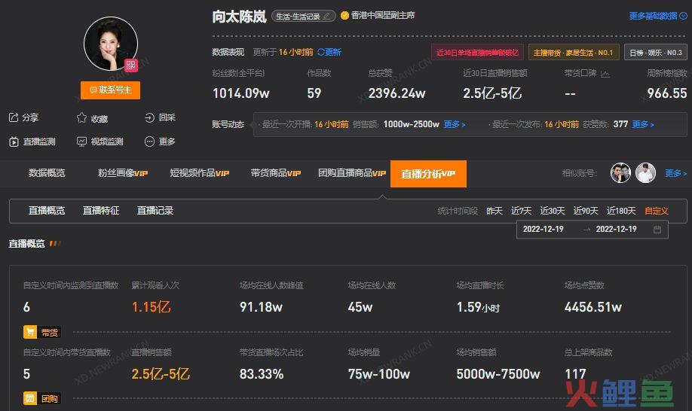Click 场均销售额 value 5000w-7500w

click(x=498, y=374)
